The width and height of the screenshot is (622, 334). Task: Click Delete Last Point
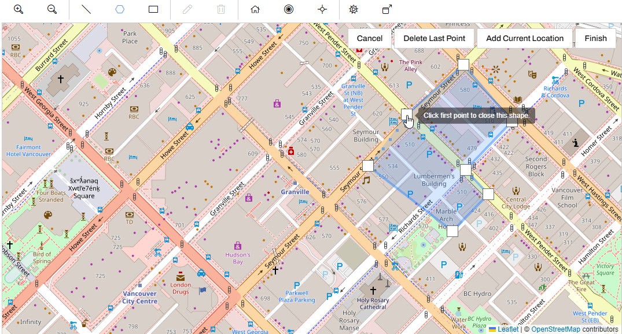click(434, 39)
